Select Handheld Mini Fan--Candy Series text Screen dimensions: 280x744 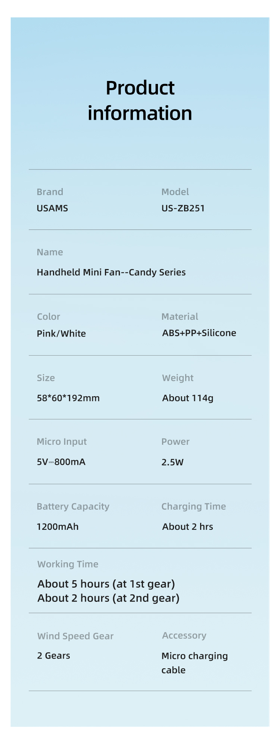click(x=111, y=272)
